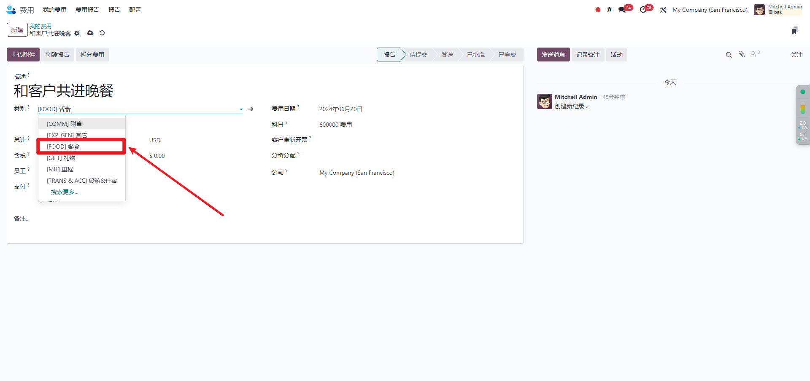This screenshot has width=810, height=381.
Task: Click the bookmark icon at top right
Action: 795,30
